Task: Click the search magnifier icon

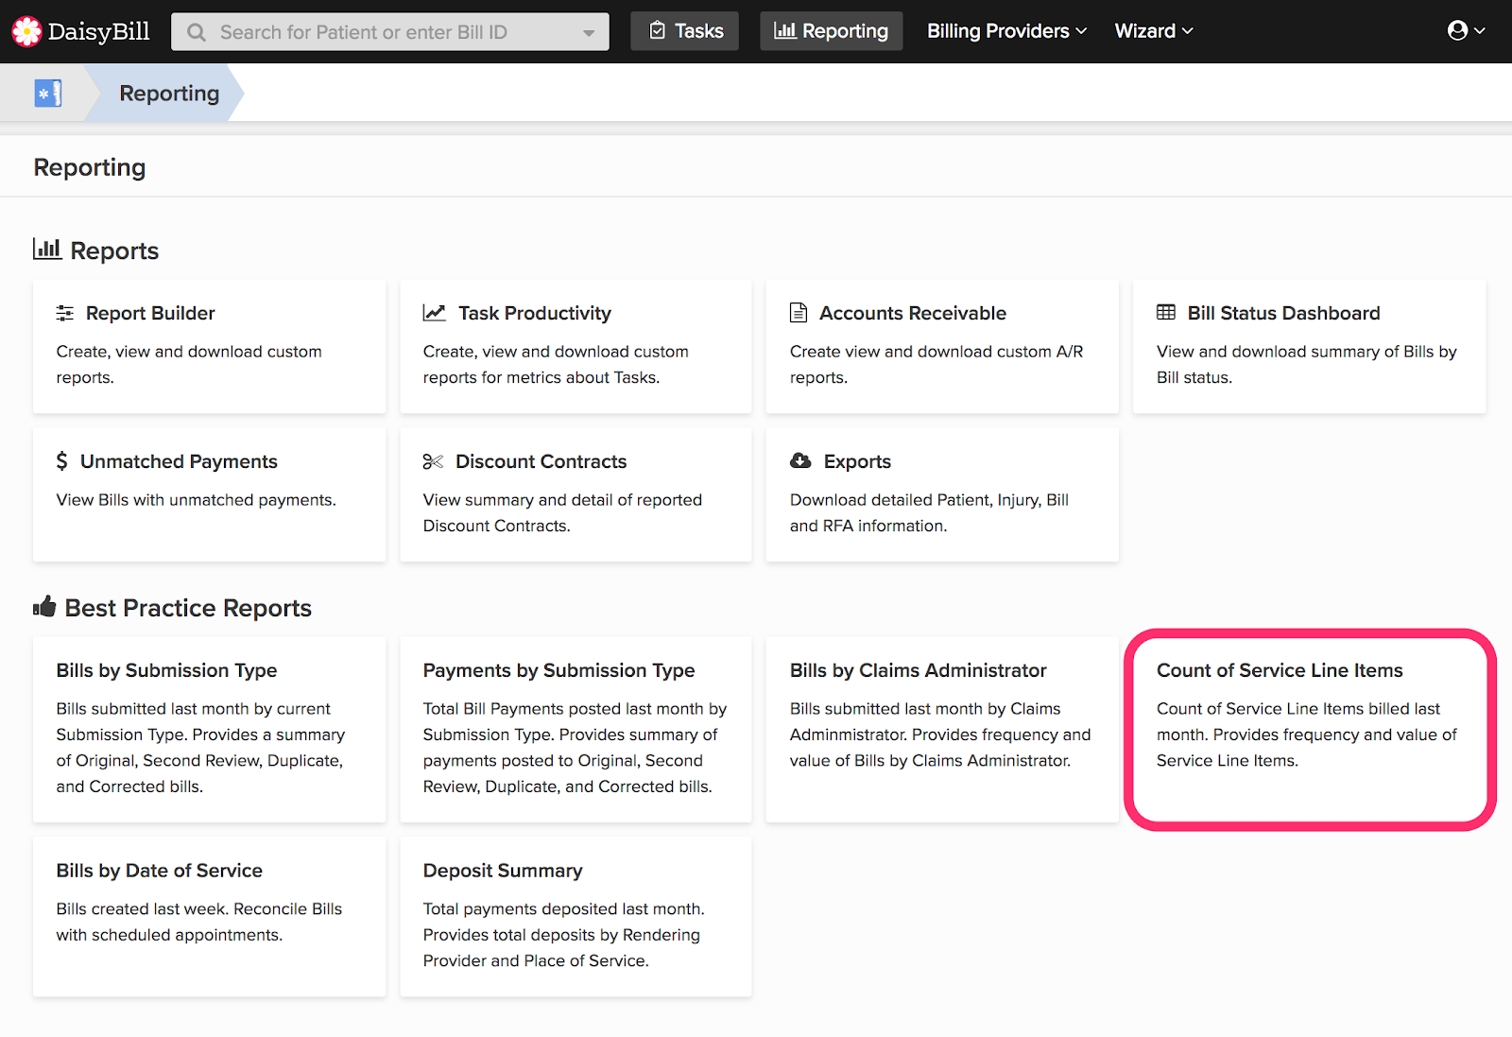Action: click(197, 32)
